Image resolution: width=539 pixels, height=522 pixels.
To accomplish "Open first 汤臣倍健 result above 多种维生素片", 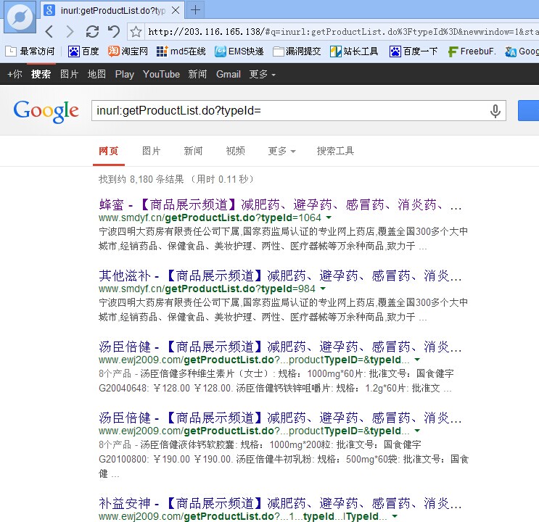I will pyautogui.click(x=280, y=347).
